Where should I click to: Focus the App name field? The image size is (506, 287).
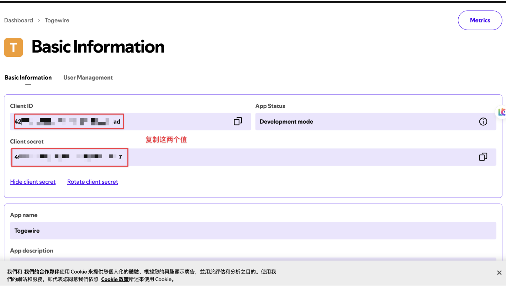(253, 231)
